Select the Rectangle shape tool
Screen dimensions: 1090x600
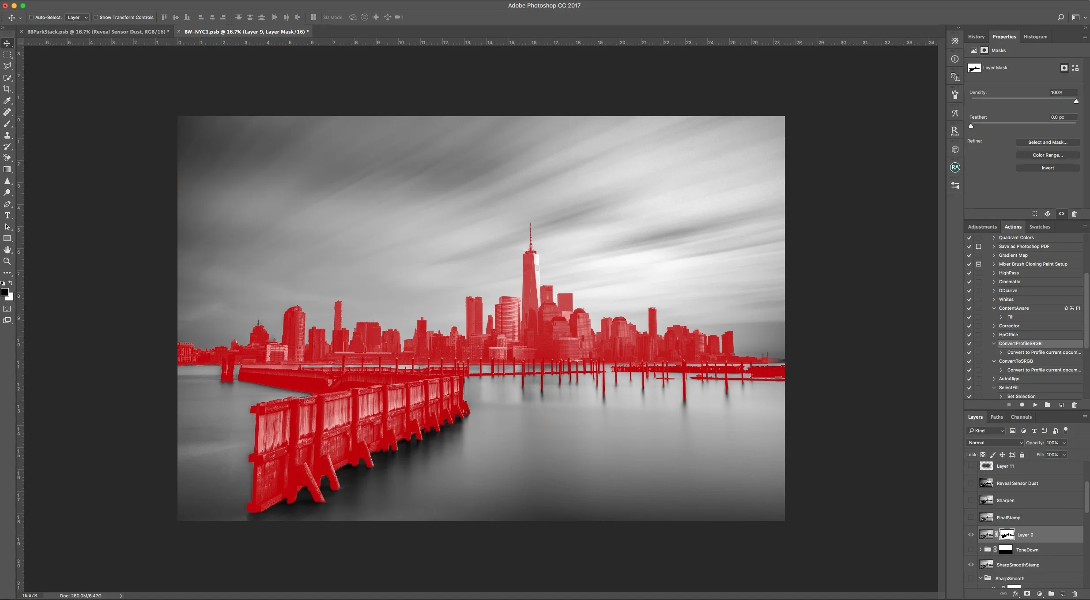tap(7, 238)
